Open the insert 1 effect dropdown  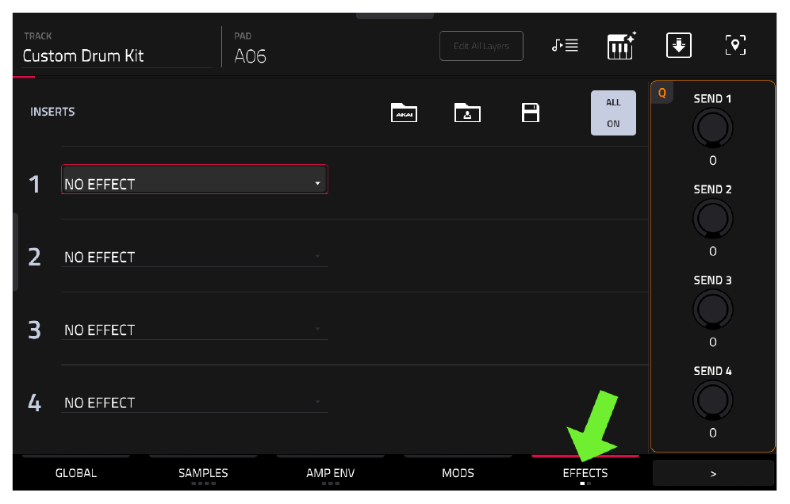click(x=194, y=179)
